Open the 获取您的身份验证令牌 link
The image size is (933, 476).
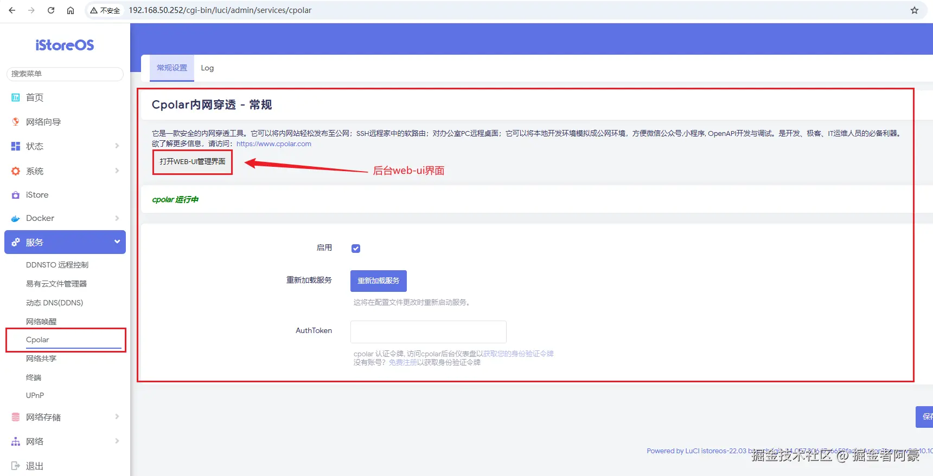coord(519,354)
